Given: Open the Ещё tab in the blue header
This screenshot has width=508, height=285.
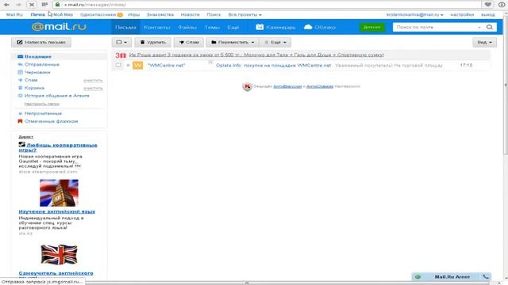Looking at the screenshot, I should (233, 27).
